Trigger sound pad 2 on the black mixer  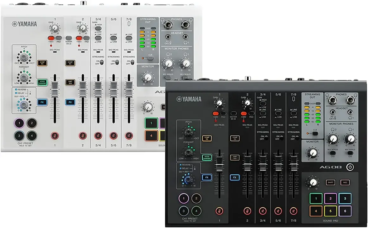tap(330, 199)
